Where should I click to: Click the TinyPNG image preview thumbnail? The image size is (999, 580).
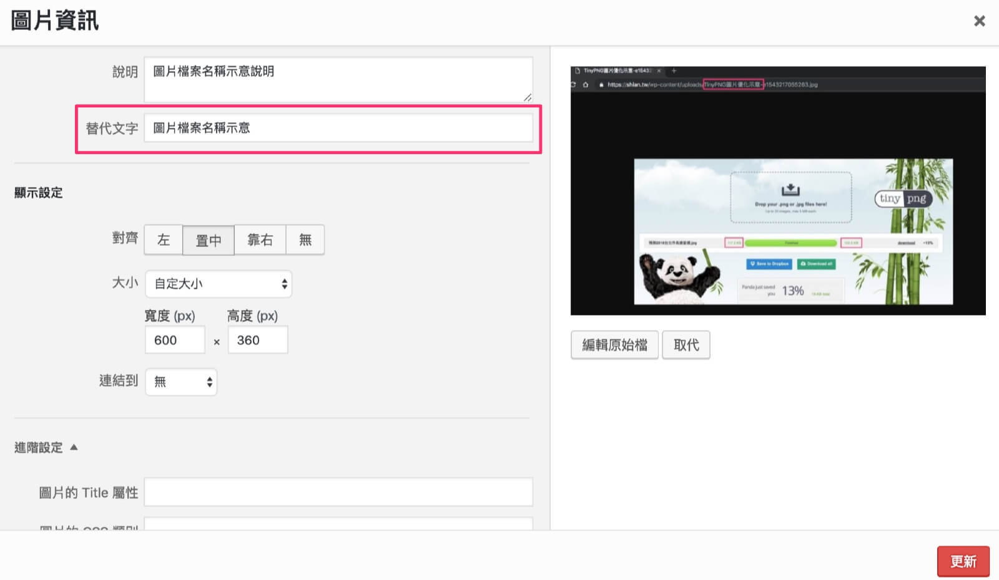click(x=778, y=191)
